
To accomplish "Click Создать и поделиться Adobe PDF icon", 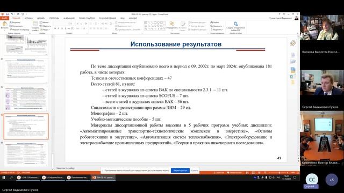I will [236, 26].
